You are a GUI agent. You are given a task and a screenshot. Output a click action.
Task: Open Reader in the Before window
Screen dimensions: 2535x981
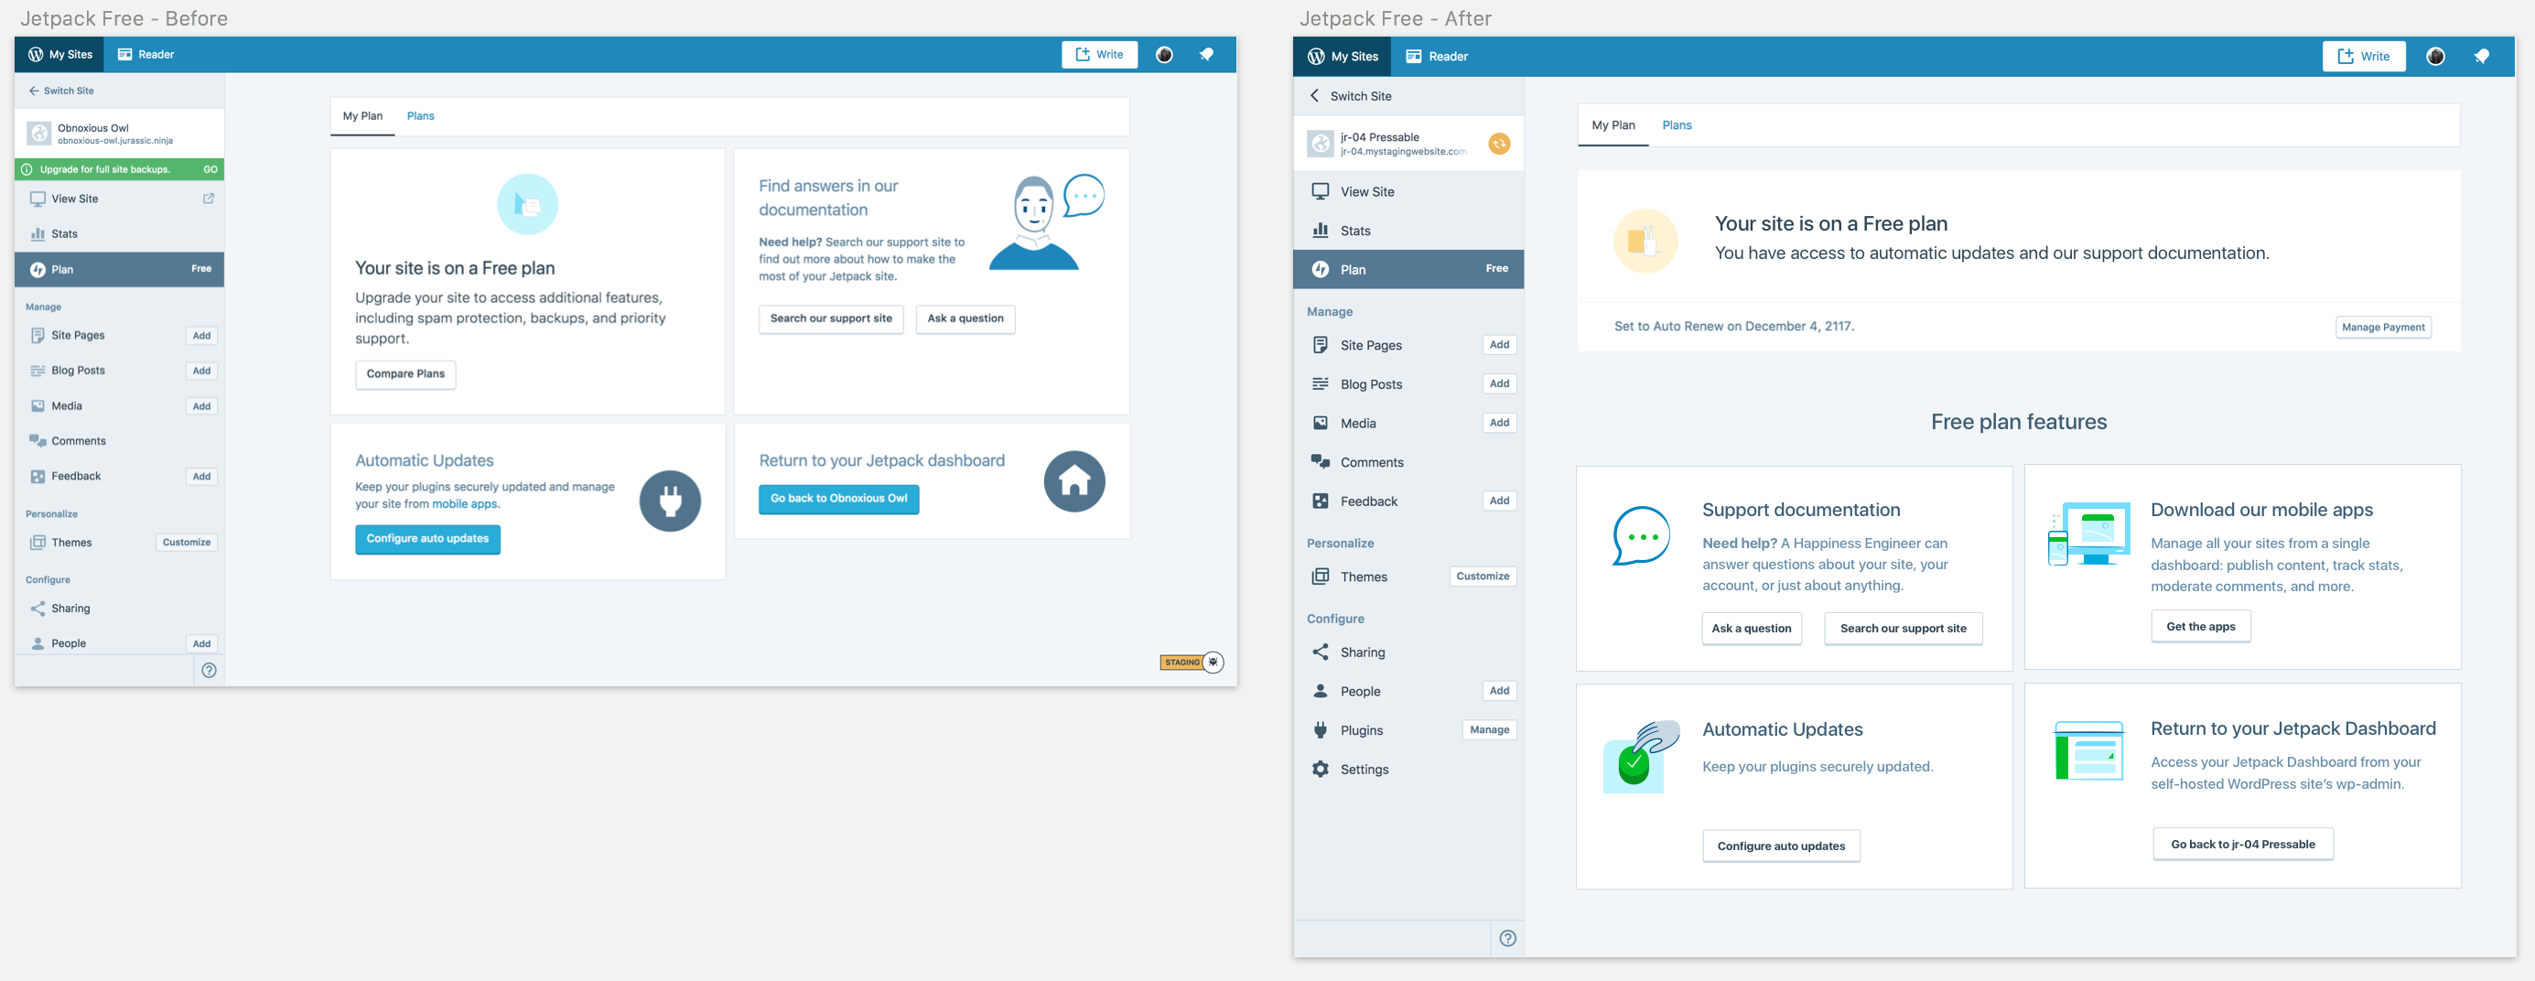pyautogui.click(x=146, y=55)
